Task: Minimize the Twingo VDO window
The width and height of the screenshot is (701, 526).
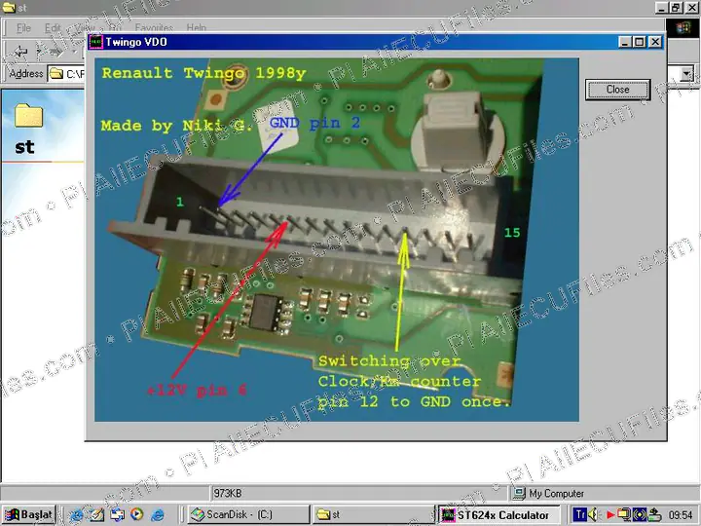Action: coord(625,42)
